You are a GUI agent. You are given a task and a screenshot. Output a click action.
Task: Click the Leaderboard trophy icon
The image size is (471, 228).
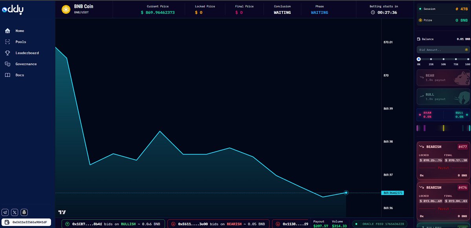[x=7, y=53]
